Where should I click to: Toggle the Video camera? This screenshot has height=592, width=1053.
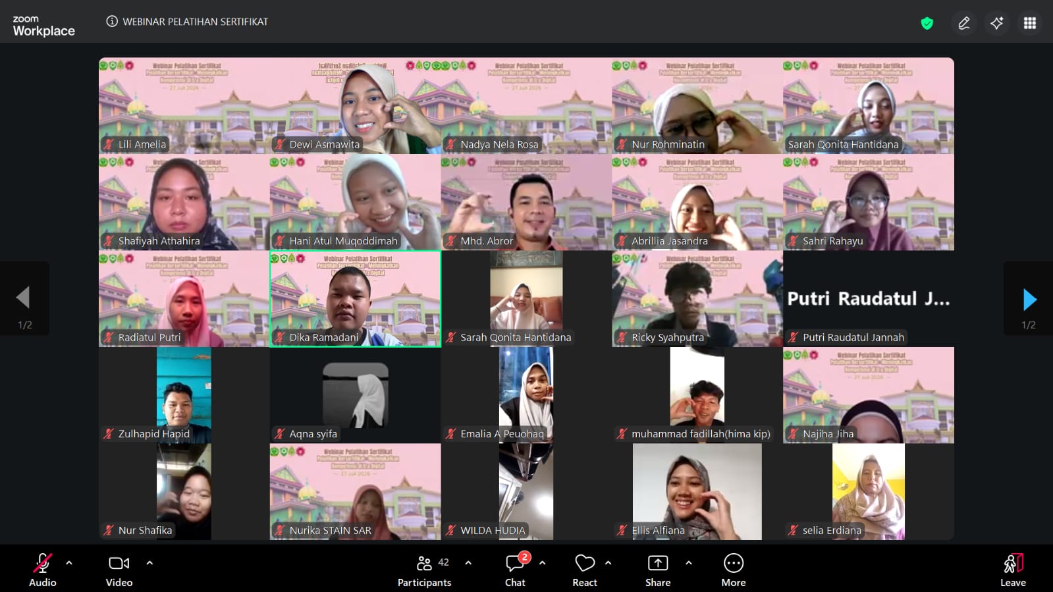coord(119,570)
